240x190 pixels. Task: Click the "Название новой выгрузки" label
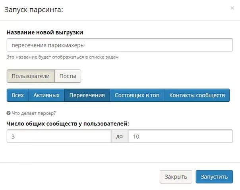45,32
